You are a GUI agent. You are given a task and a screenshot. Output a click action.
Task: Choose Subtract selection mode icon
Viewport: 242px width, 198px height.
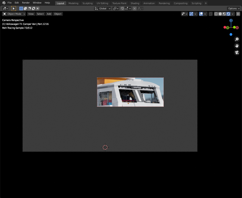(x=29, y=8)
